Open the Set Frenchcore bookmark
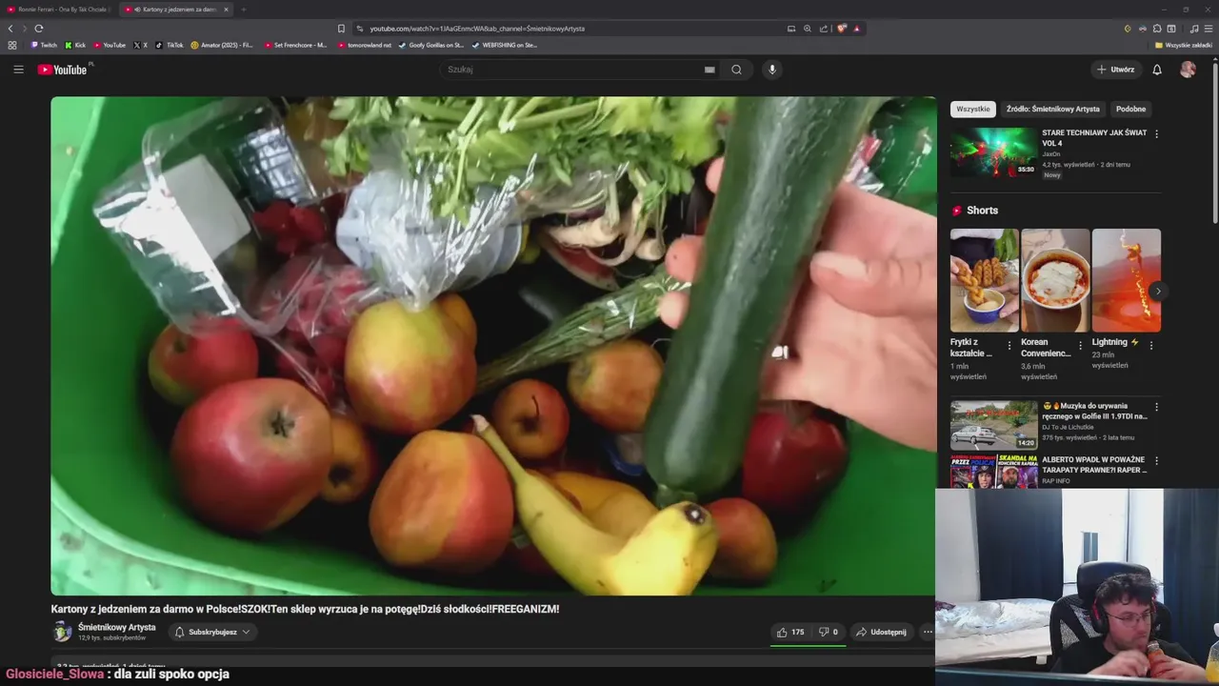Viewport: 1219px width, 686px height. [296, 45]
